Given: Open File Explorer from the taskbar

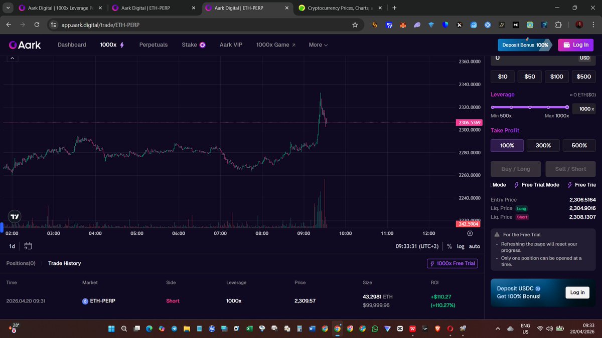Looking at the screenshot, I should (x=187, y=328).
